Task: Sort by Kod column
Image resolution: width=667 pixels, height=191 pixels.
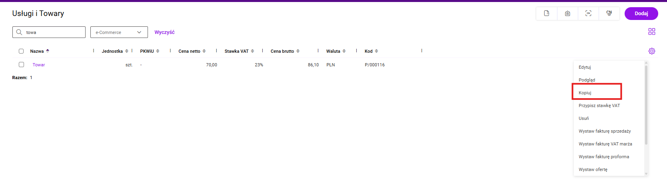Action: tap(376, 51)
